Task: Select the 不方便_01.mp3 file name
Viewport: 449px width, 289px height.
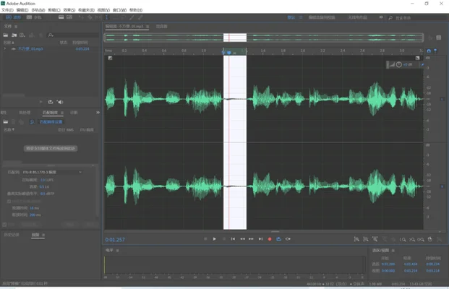Action: tap(30, 49)
